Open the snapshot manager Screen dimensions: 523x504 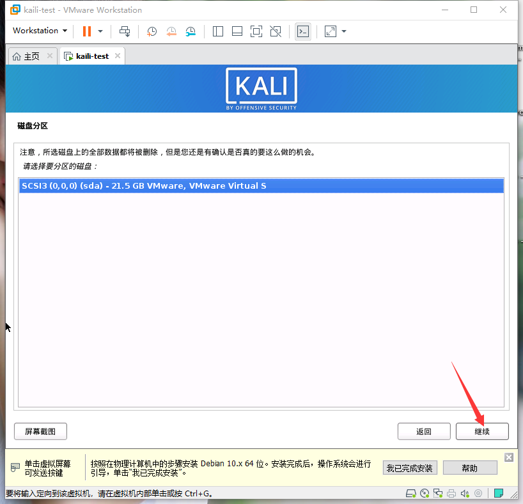pos(191,31)
